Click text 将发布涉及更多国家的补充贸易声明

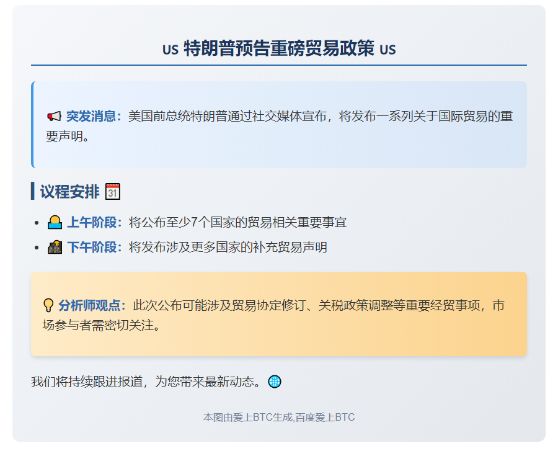(x=228, y=247)
